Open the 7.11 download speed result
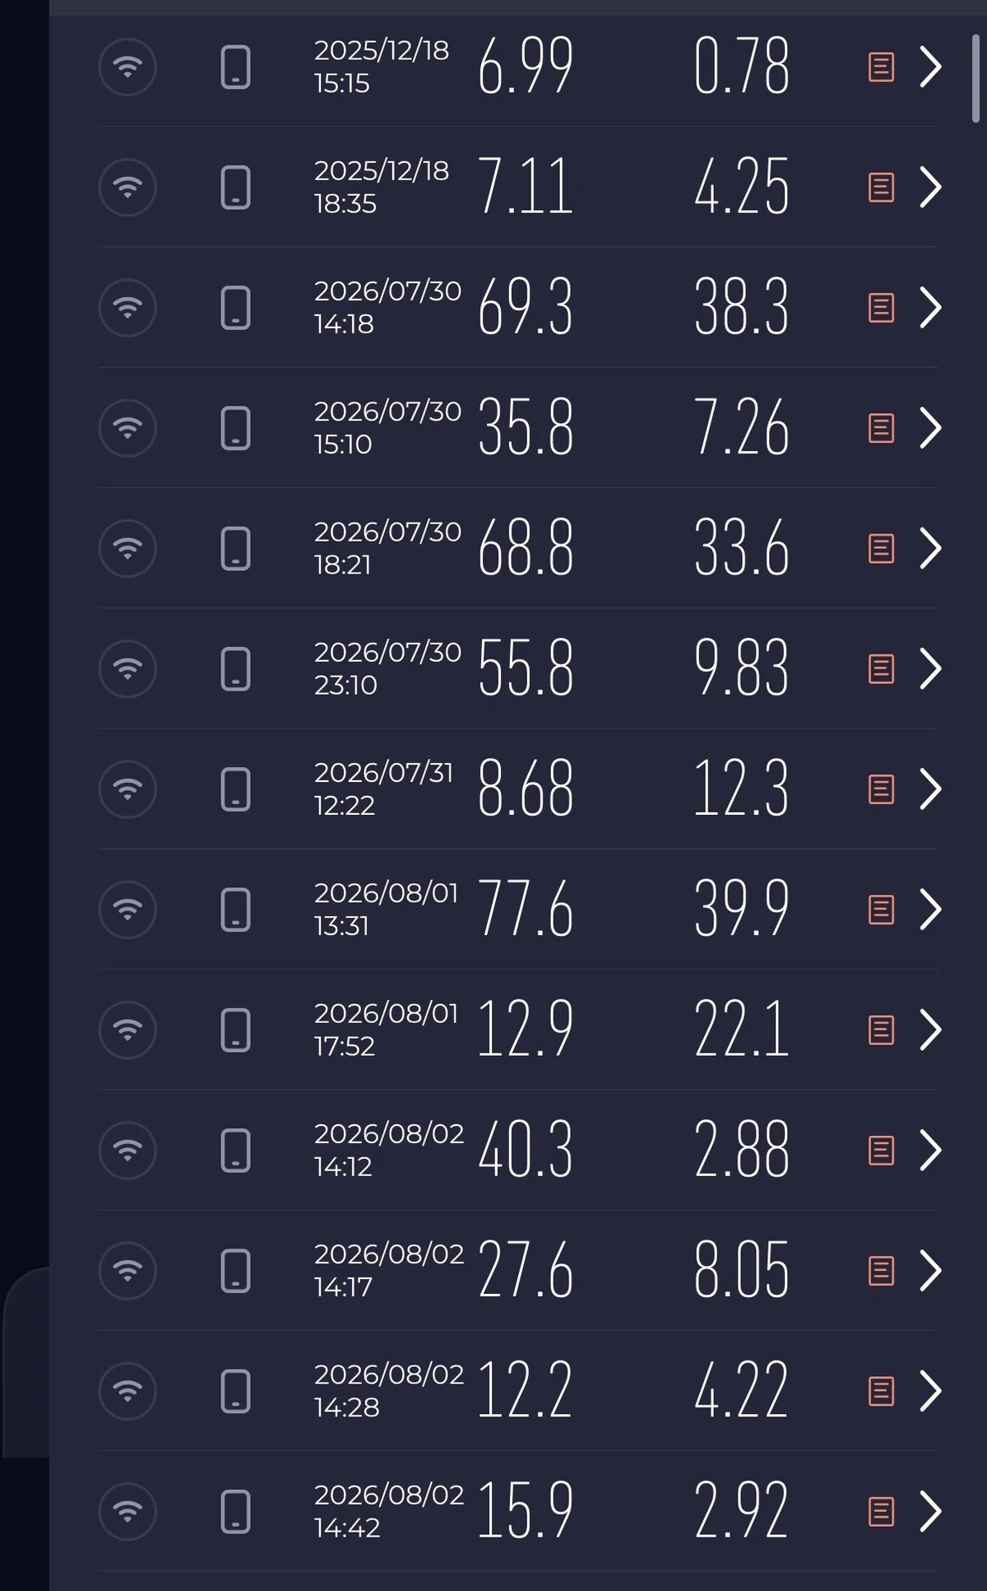 [525, 188]
